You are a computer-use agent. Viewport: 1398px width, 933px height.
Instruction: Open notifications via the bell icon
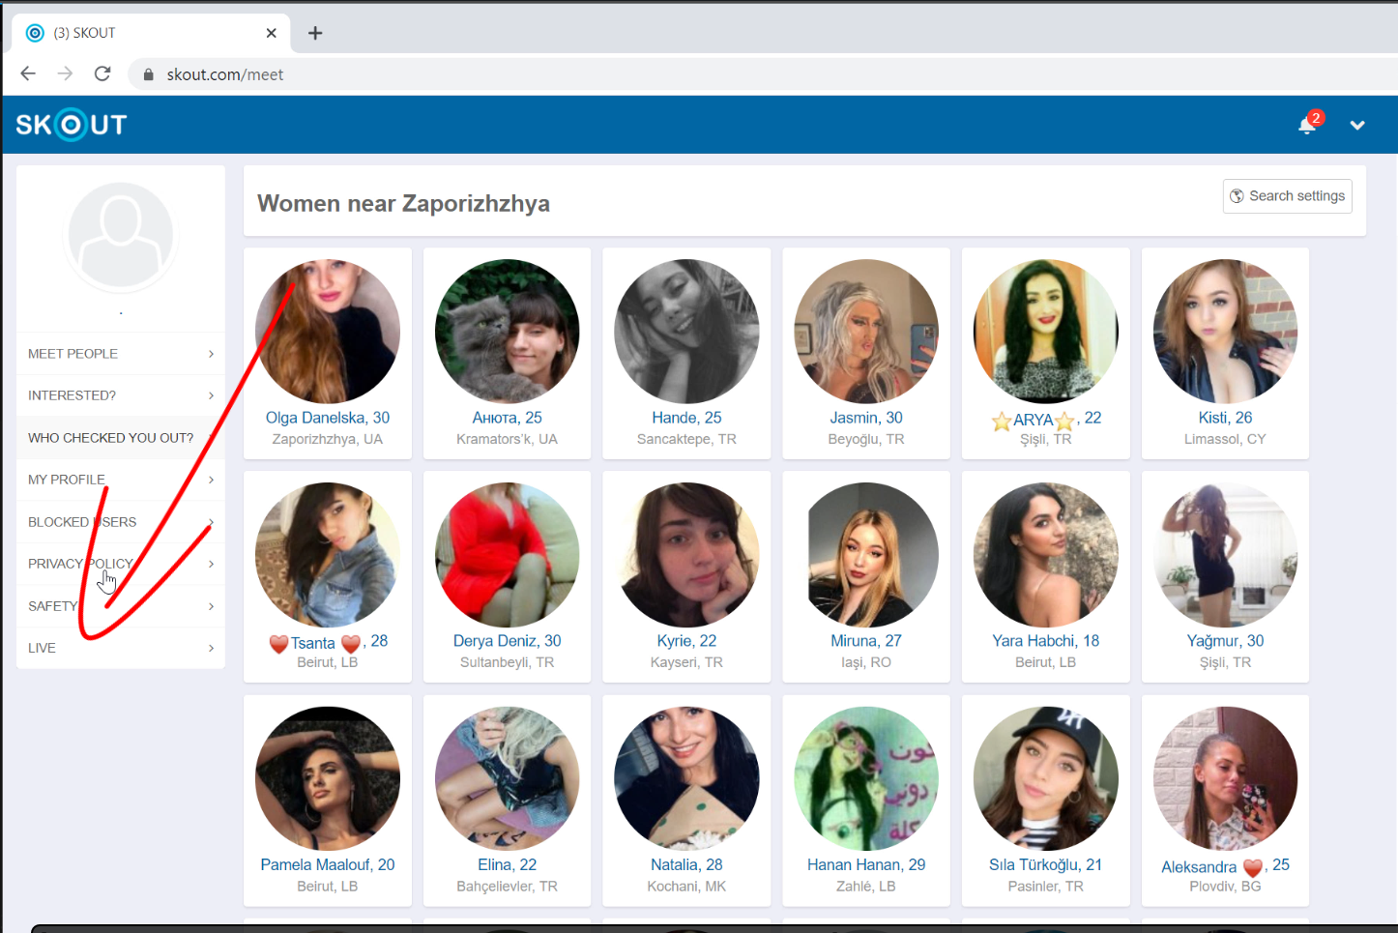tap(1306, 126)
